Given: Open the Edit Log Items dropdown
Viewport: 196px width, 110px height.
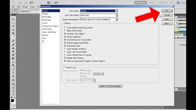Looking at the screenshot, I should pos(88,80).
